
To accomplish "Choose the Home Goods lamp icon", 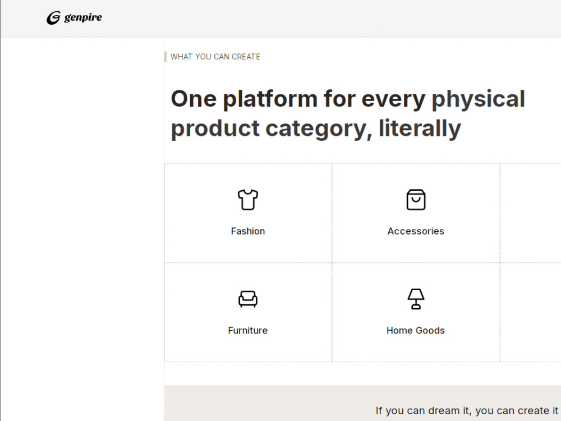I will click(416, 299).
